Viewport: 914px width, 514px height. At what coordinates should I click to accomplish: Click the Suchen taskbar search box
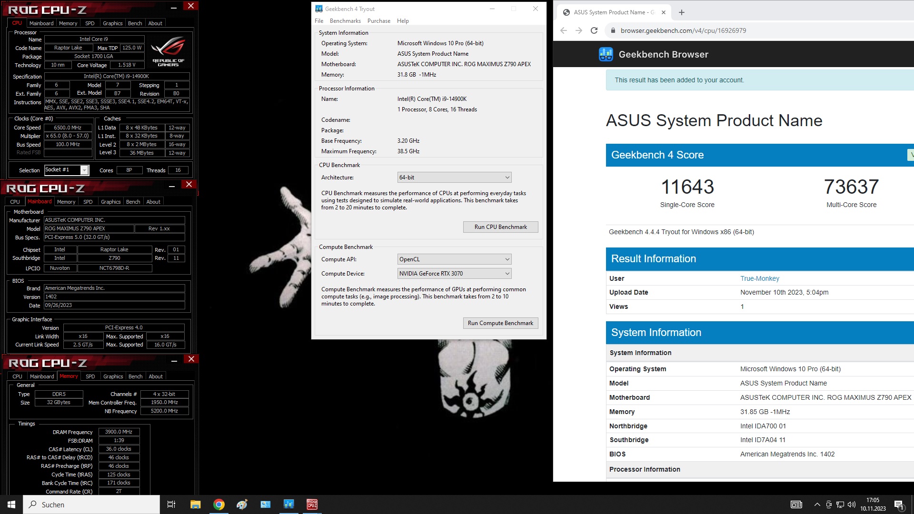pyautogui.click(x=91, y=504)
